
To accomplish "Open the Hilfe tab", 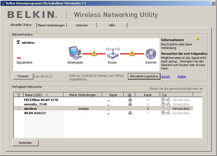I will click(112, 25).
